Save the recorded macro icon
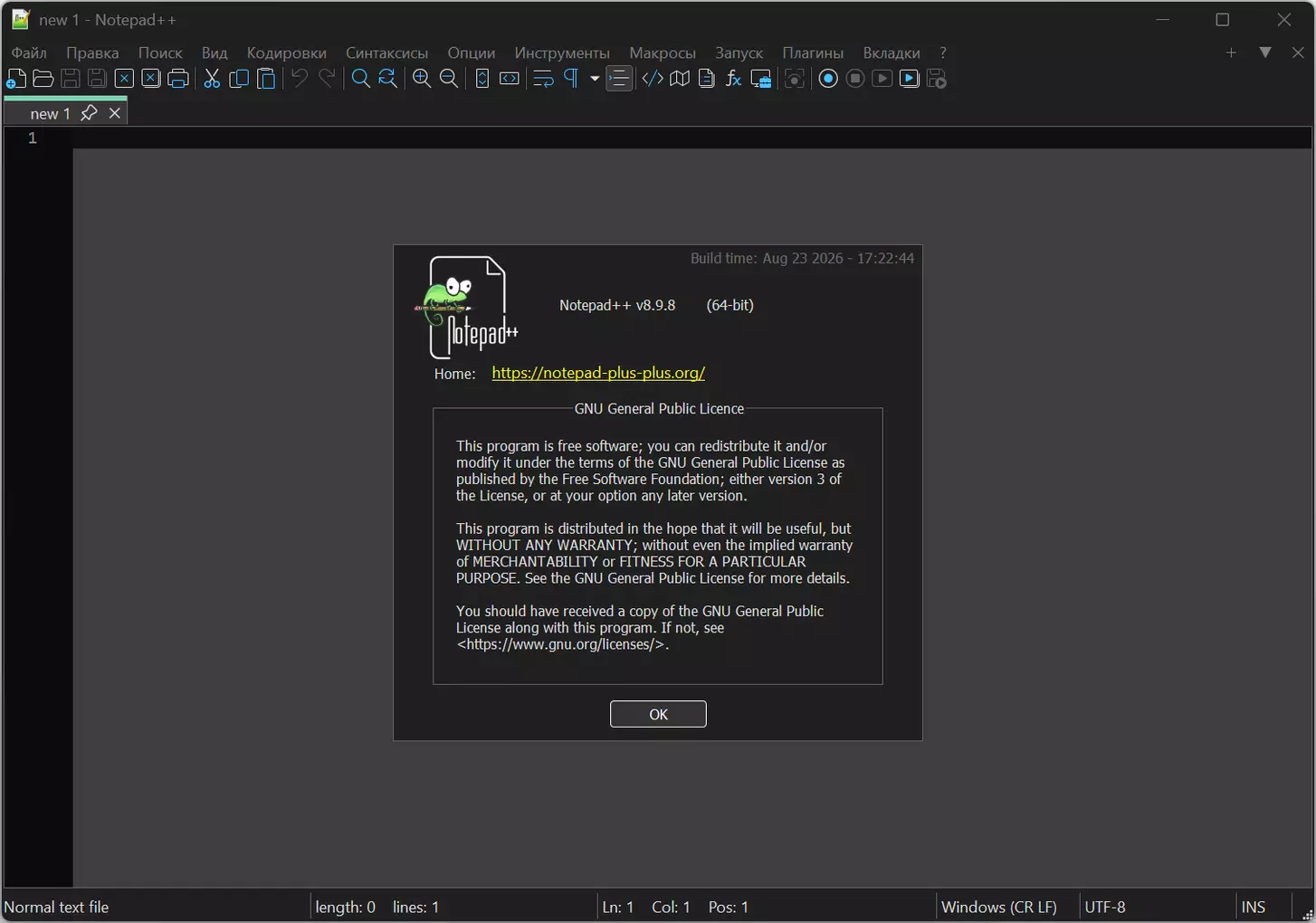Viewport: 1316px width, 923px height. (937, 79)
